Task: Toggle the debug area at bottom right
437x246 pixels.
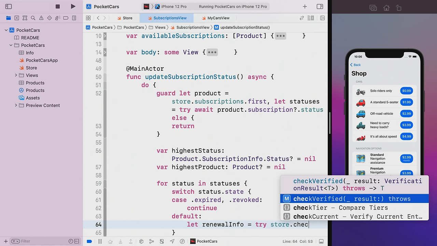Action: [321, 241]
